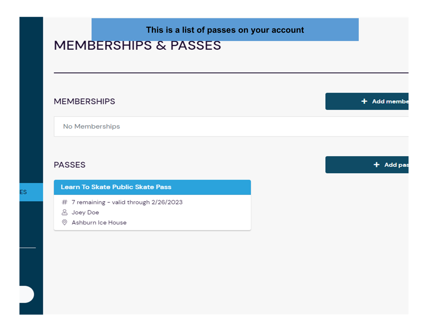
Task: Click the plus icon on Add membership button
Action: click(364, 101)
